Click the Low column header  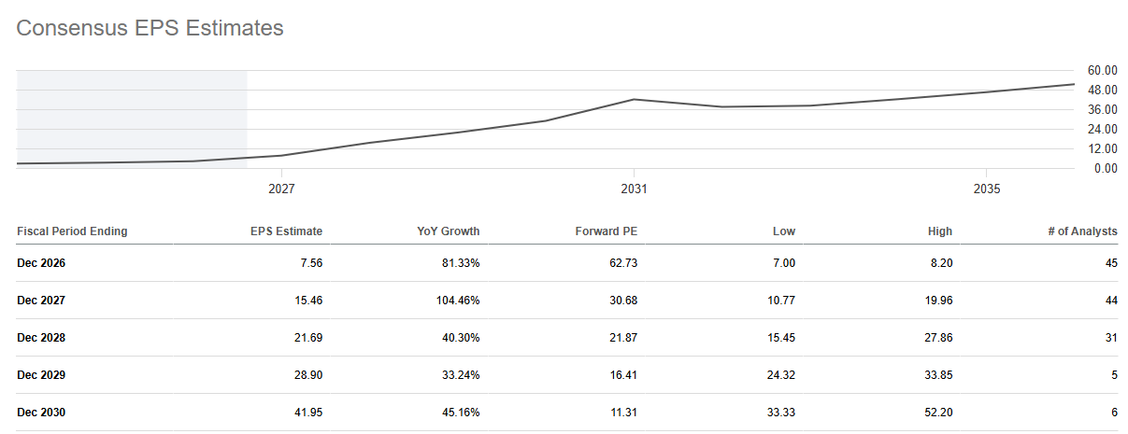click(784, 231)
